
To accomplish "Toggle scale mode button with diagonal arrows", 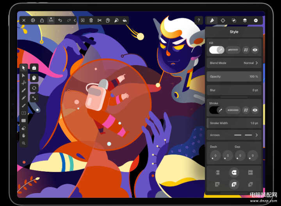I will tap(34, 98).
